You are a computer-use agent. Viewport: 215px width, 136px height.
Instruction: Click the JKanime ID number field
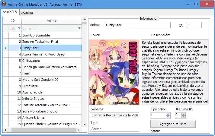[x=178, y=115]
